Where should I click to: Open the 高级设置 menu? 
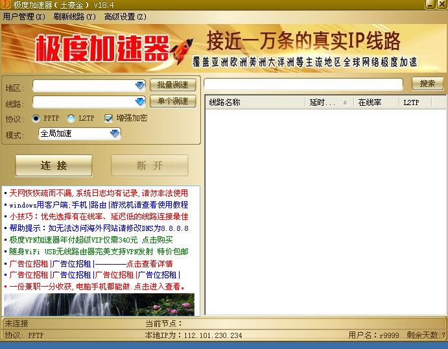pyautogui.click(x=125, y=17)
